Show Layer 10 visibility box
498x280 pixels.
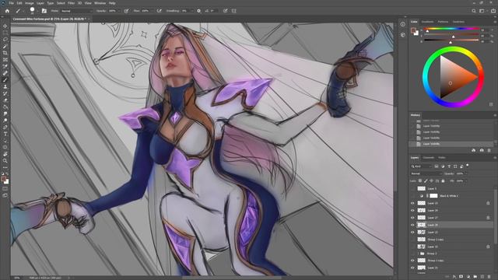[412, 247]
